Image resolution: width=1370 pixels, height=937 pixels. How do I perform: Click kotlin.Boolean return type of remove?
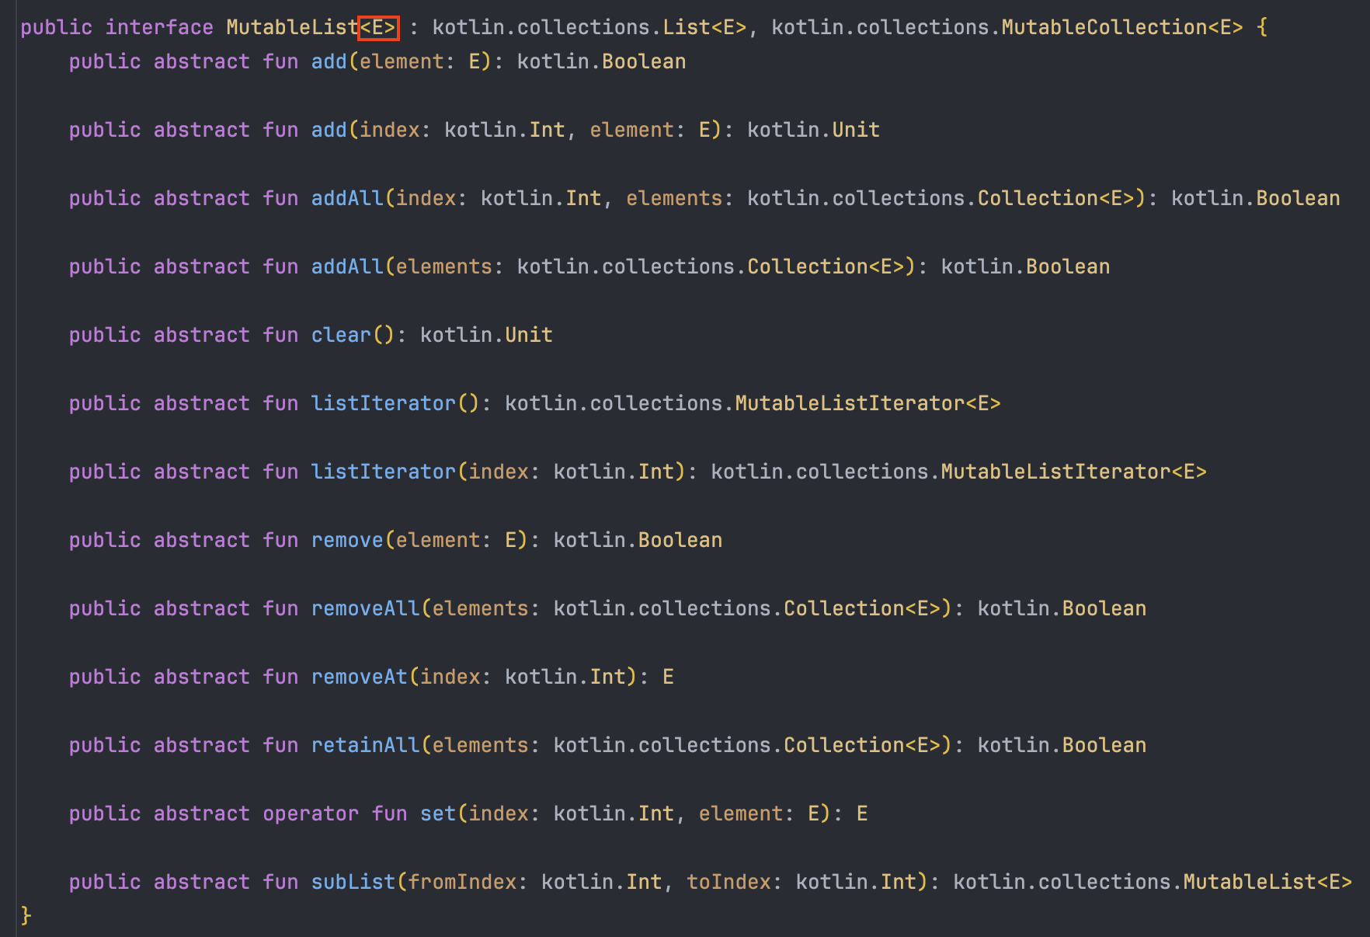point(638,540)
